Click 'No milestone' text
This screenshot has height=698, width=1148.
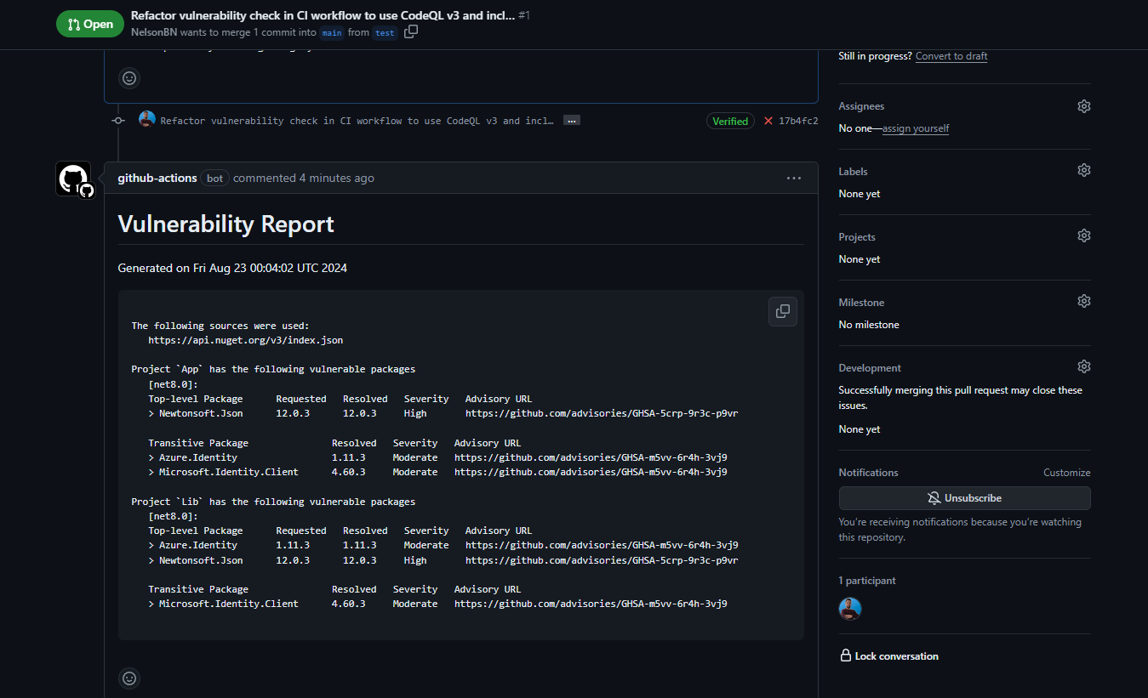[x=869, y=325]
